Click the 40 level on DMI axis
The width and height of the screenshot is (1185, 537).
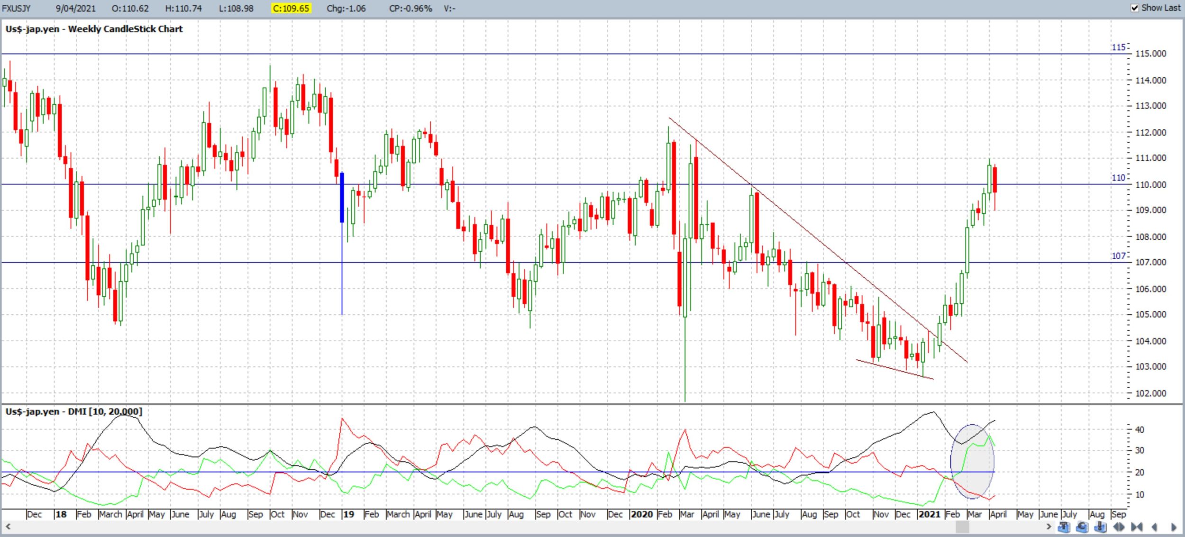[1139, 430]
